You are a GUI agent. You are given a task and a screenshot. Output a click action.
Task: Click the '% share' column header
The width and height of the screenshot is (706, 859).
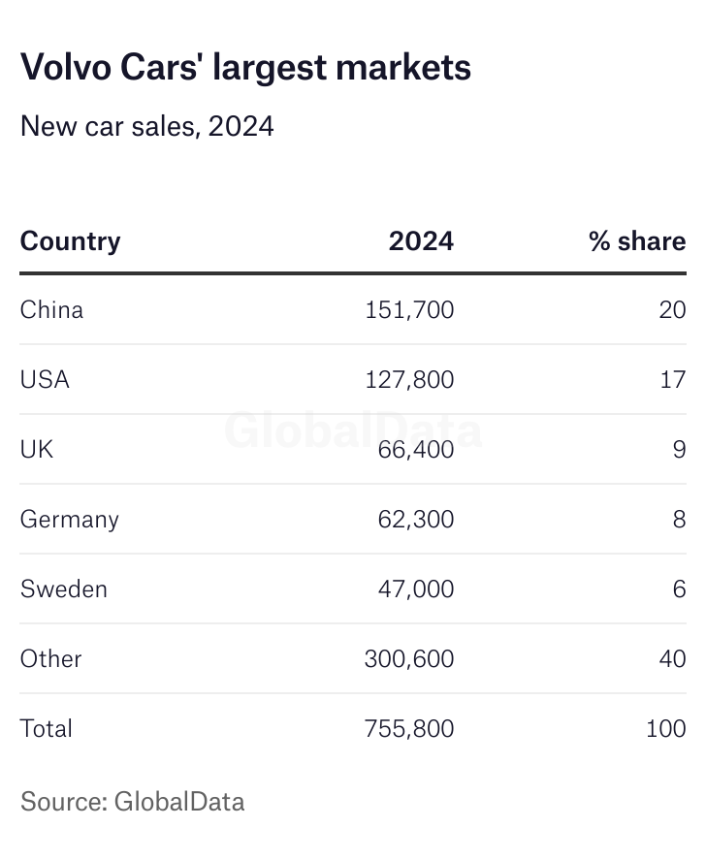pos(637,240)
